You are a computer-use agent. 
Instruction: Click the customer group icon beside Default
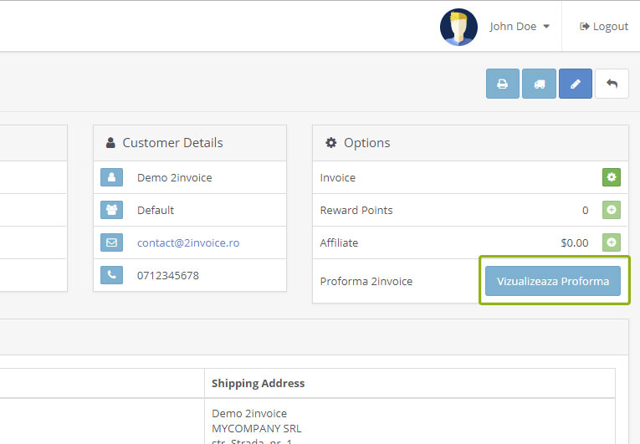click(111, 210)
